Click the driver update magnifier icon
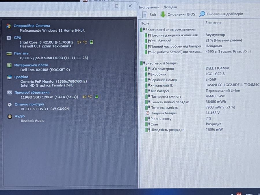Viewport: 260px width, 195px height. [202, 14]
